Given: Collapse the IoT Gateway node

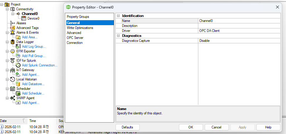Looking at the screenshot, I should pos(7,70).
